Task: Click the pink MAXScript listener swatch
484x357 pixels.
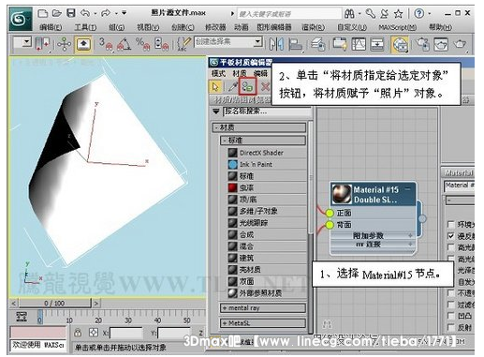Action: tap(38, 333)
